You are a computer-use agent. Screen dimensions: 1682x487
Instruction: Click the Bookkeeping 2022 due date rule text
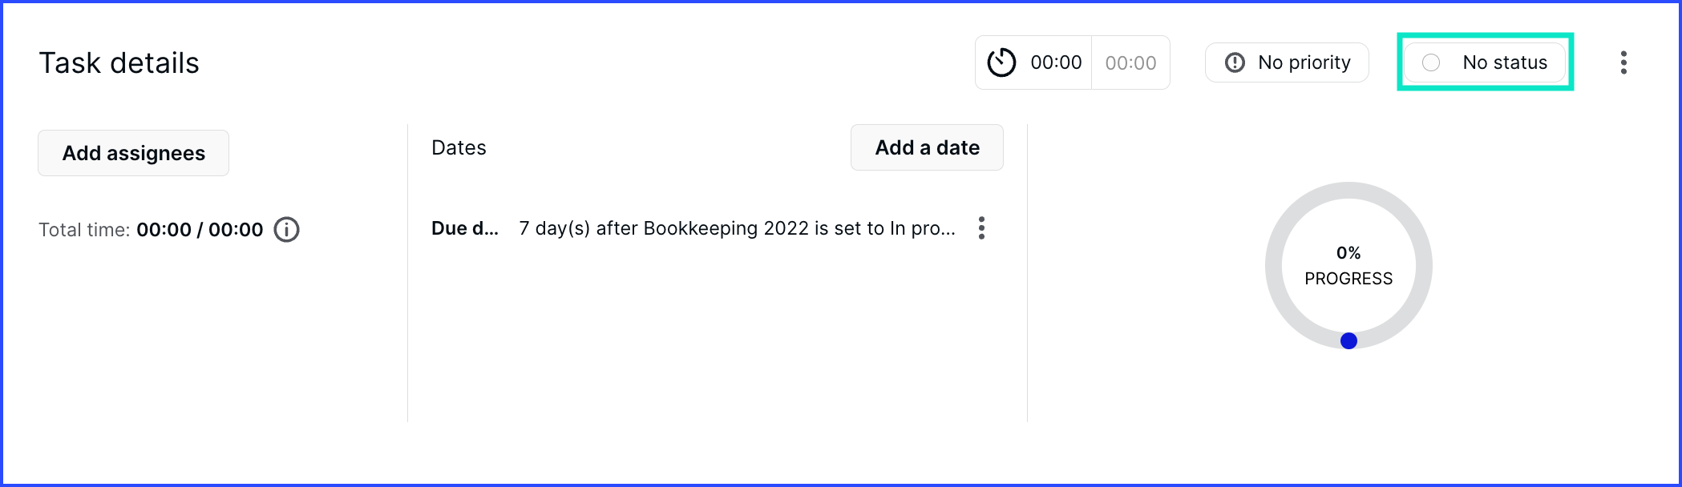tap(737, 228)
